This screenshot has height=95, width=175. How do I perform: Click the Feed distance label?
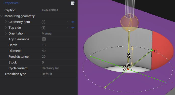[x=19, y=57]
